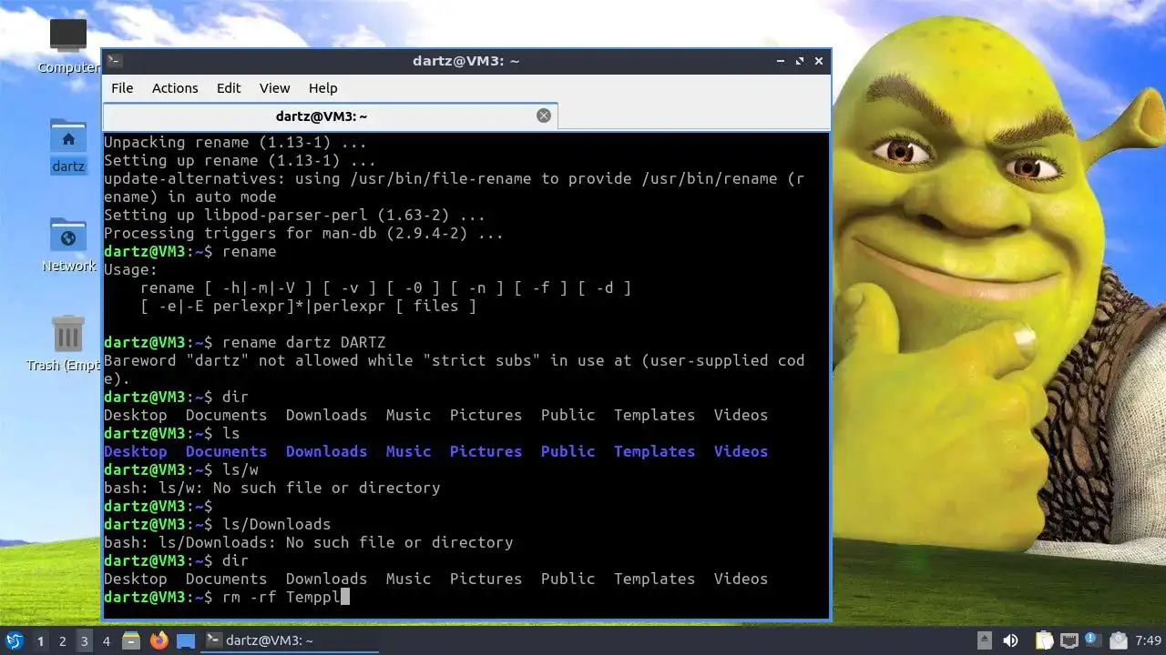Click the show desktop icon in the taskbar

click(x=186, y=641)
